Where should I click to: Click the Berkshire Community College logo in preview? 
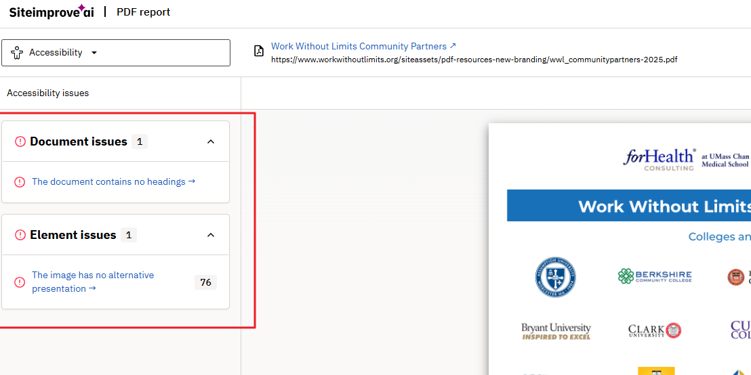655,276
